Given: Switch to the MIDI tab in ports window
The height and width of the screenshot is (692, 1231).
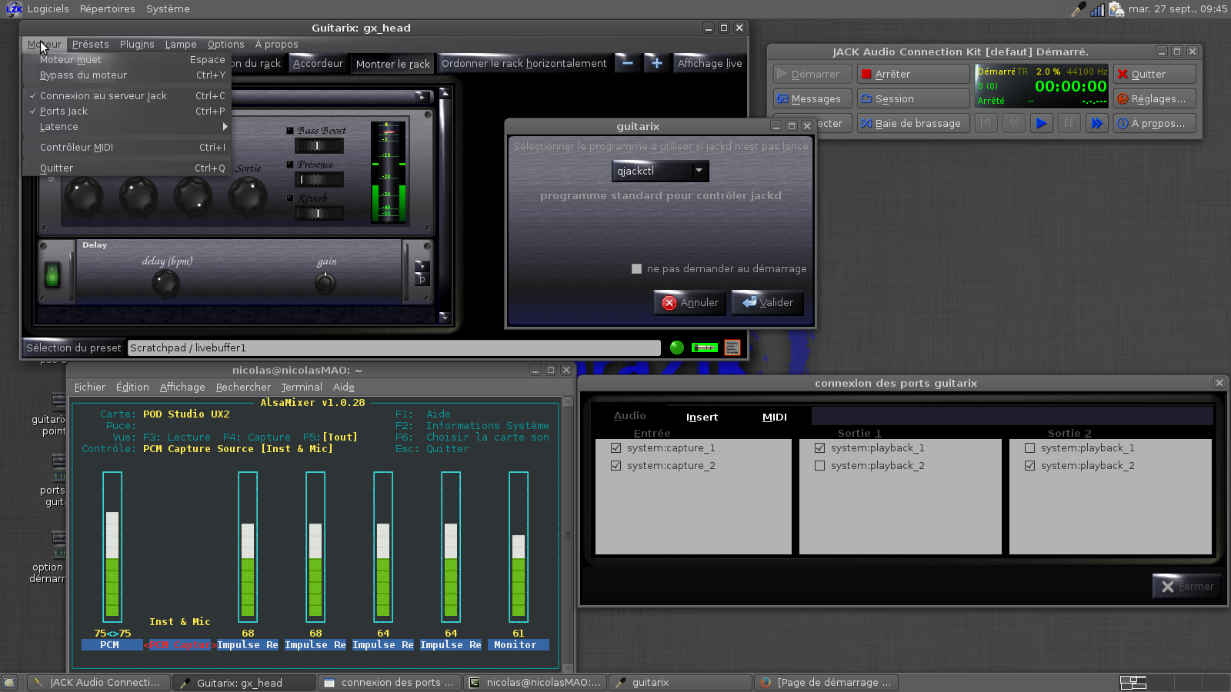Looking at the screenshot, I should (x=774, y=417).
